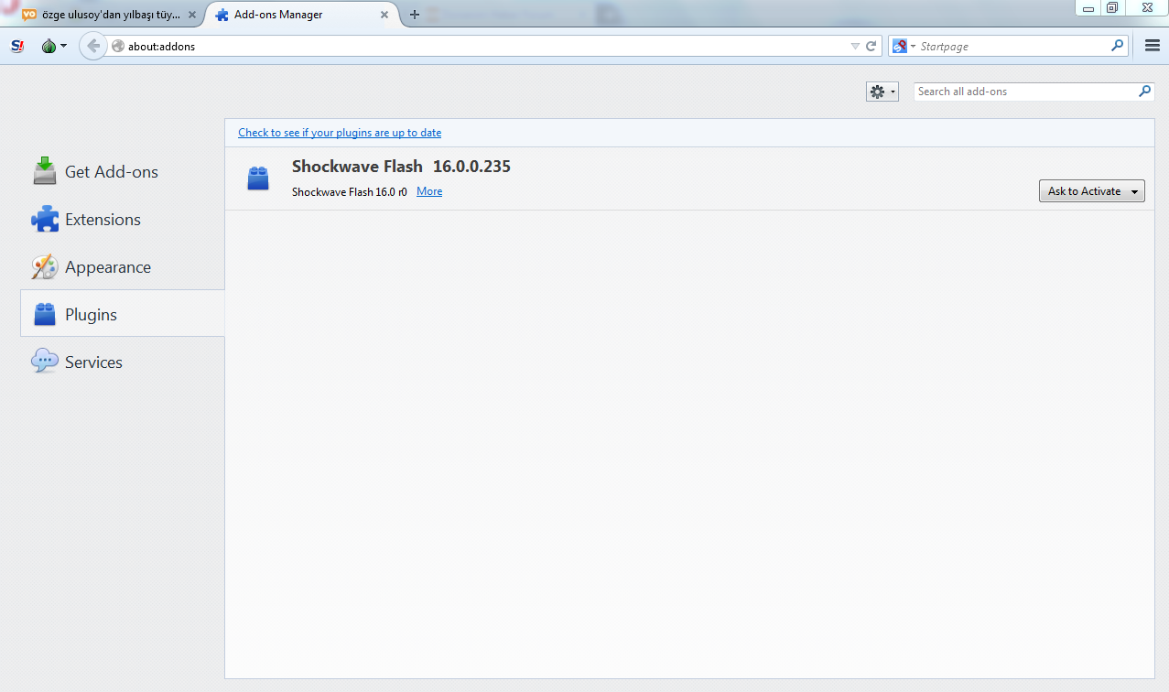Switch to the özge ulusoy'dan yılbaşı tab
The width and height of the screenshot is (1169, 692).
[110, 15]
